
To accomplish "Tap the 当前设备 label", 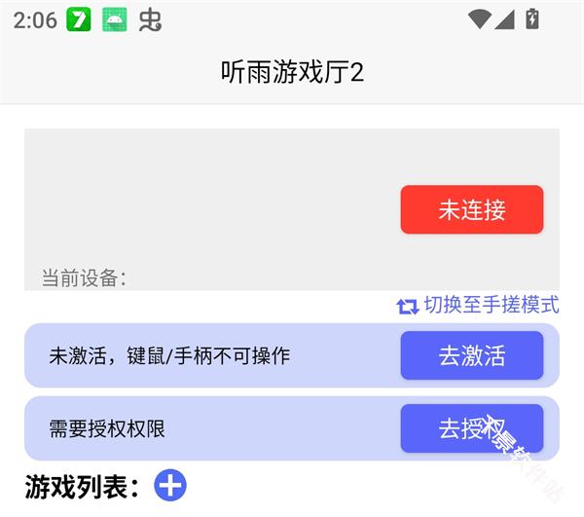I will (84, 277).
